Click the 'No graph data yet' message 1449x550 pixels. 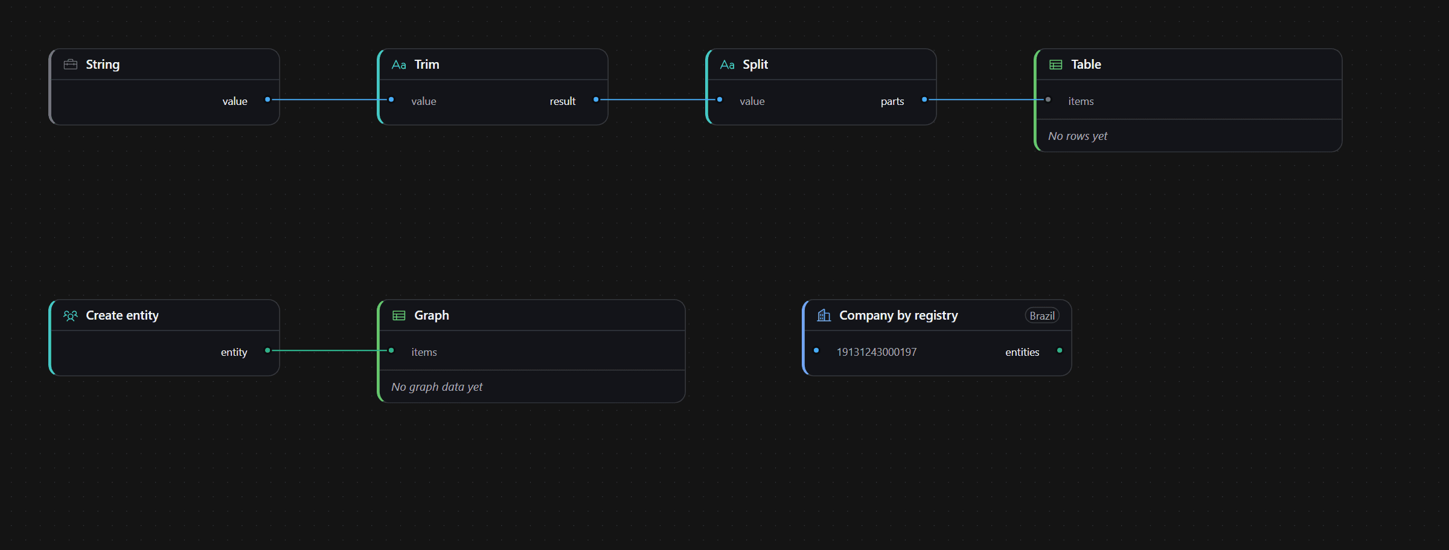437,387
